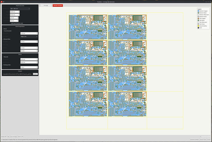This screenshot has width=212, height=142.
Task: Toggle the Bottom Silkscreen layer checkbox
Action: click(198, 15)
